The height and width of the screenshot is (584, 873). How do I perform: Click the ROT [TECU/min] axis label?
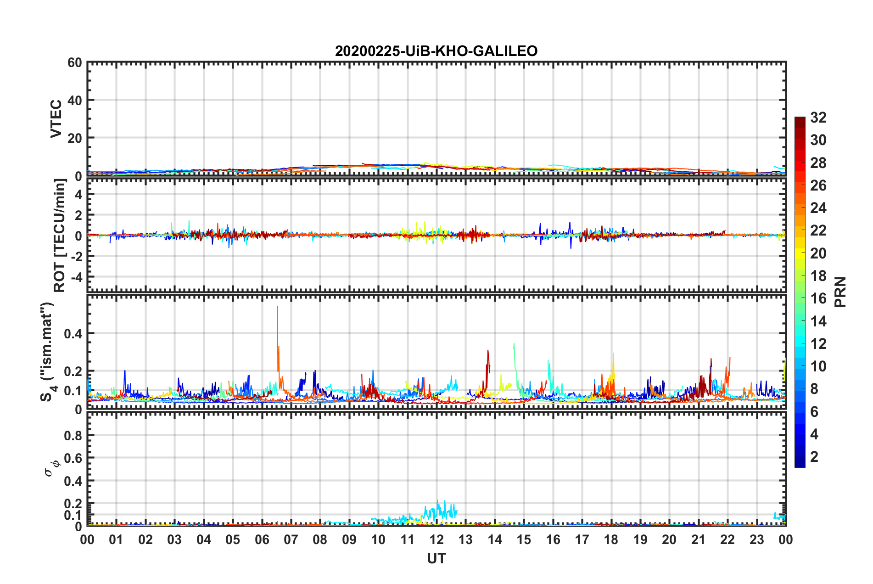click(x=59, y=236)
